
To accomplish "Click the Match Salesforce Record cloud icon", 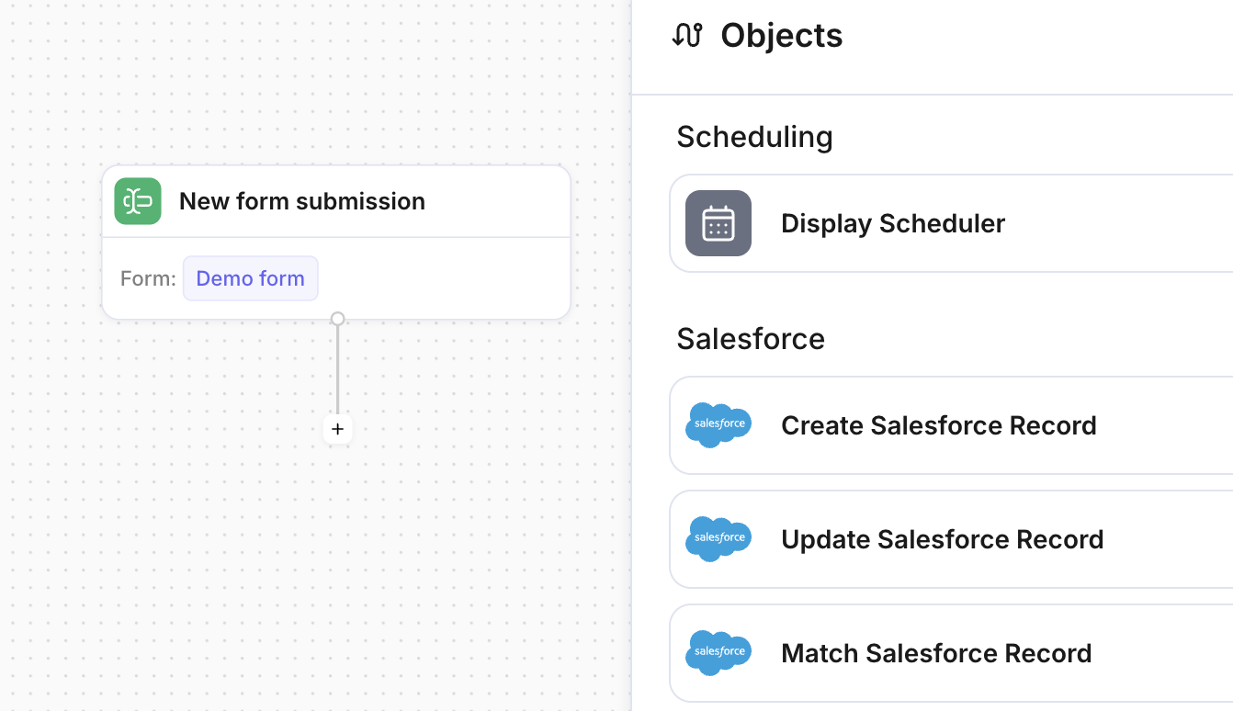I will 718,653.
